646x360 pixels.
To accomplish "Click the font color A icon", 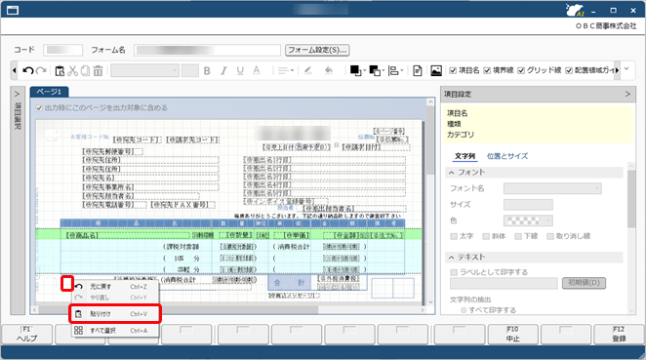I will tap(257, 71).
